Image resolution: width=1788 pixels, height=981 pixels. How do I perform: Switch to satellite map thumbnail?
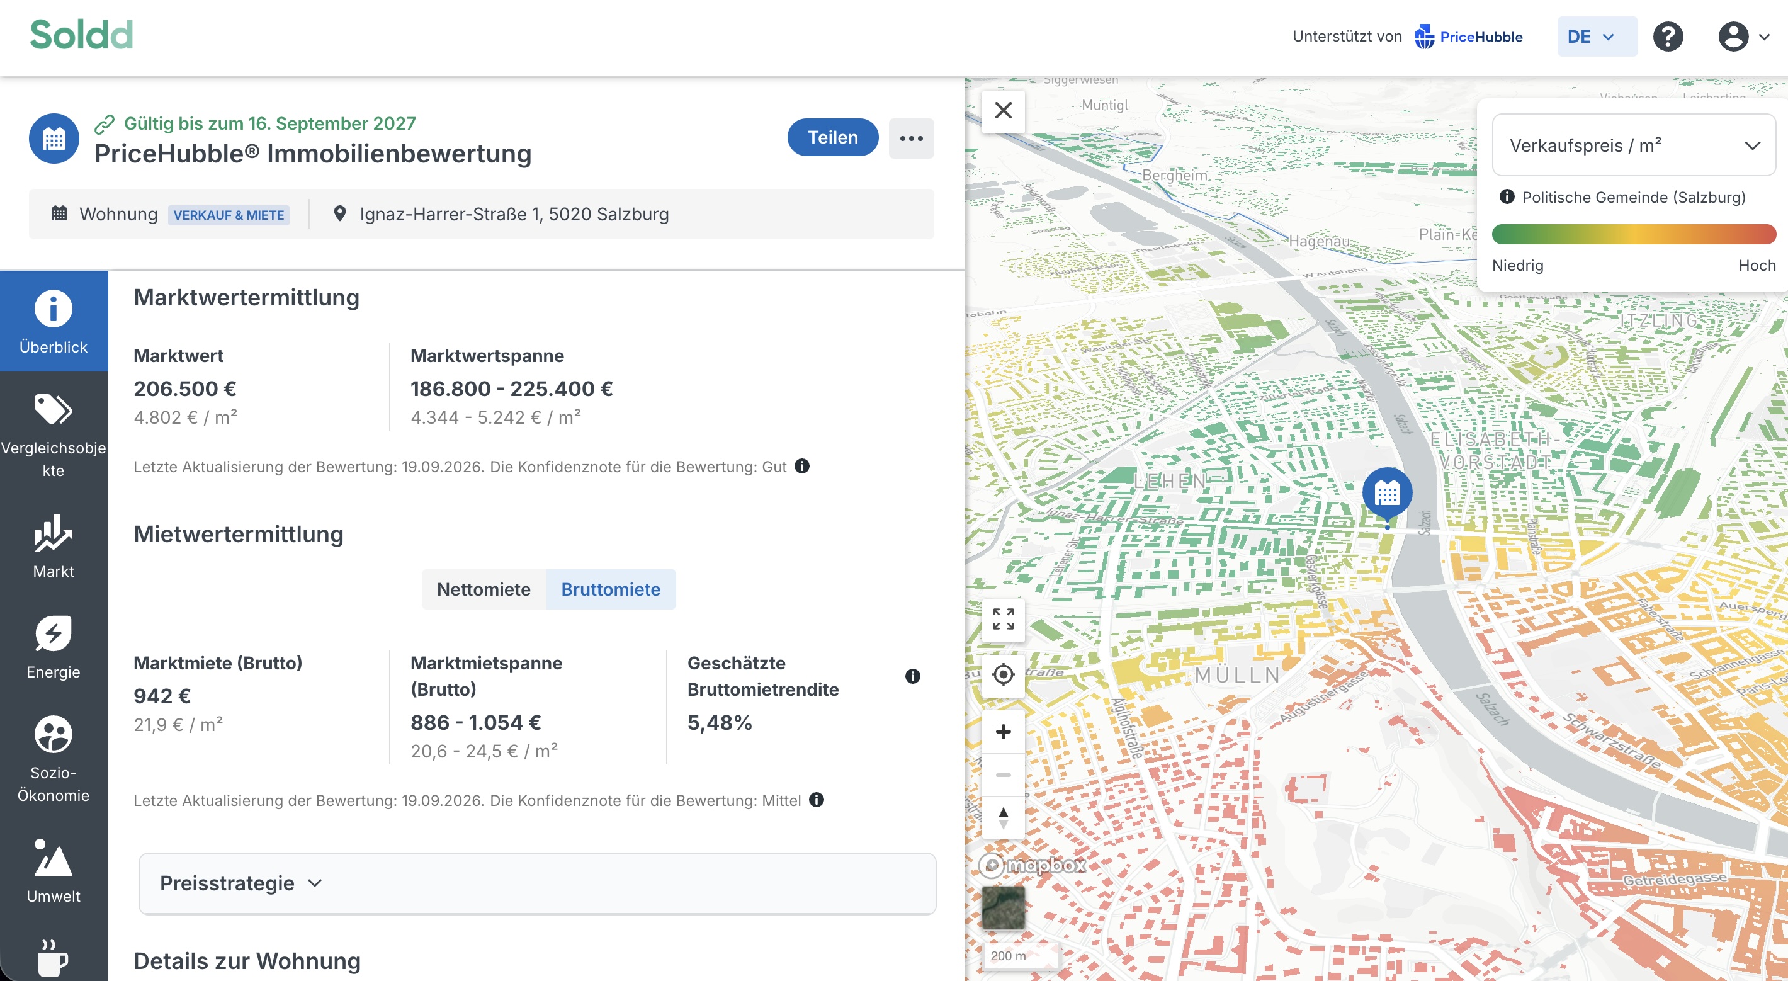tap(1003, 907)
